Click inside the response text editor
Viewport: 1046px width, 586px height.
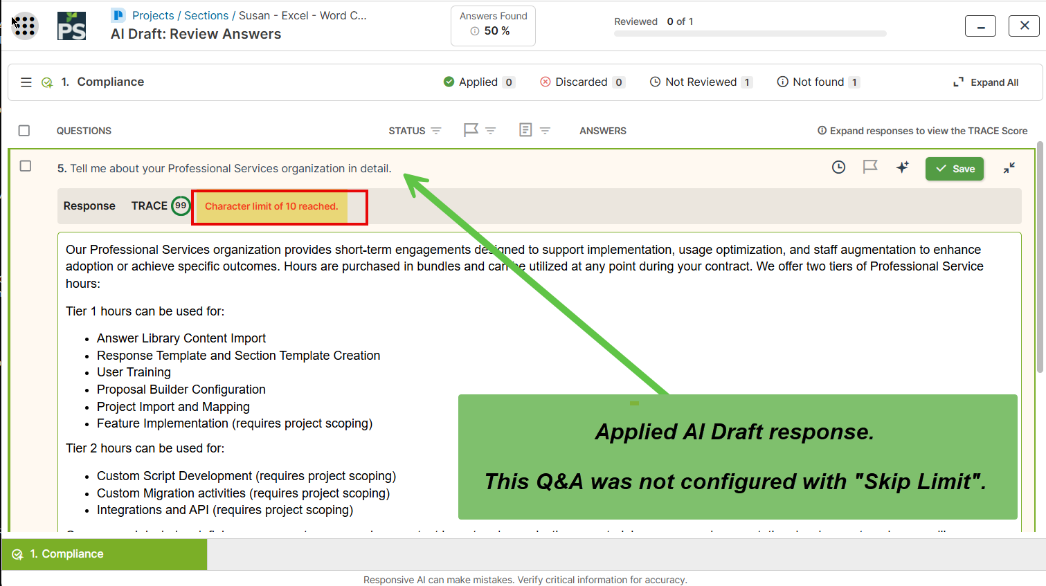(539, 382)
